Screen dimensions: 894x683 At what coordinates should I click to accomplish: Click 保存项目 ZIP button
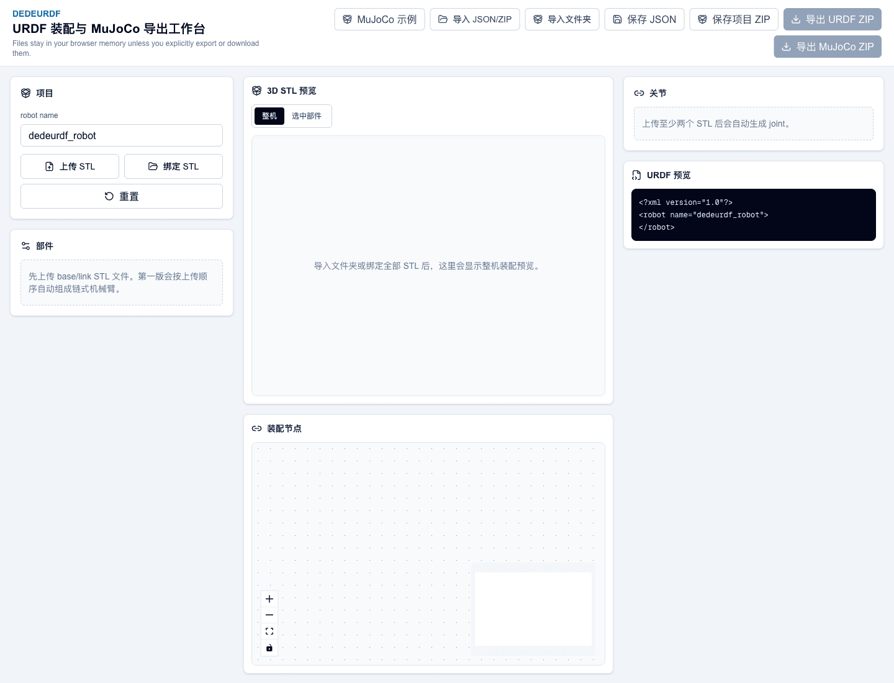(x=734, y=19)
